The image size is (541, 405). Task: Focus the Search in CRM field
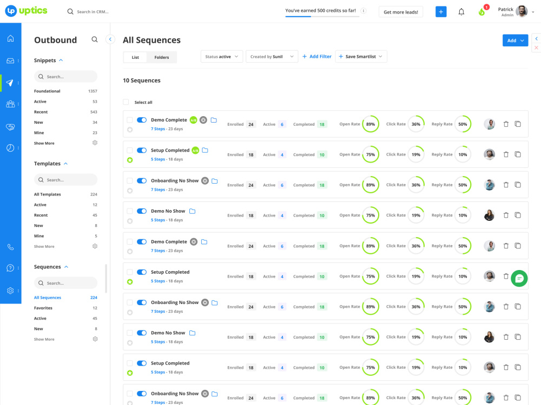point(93,12)
